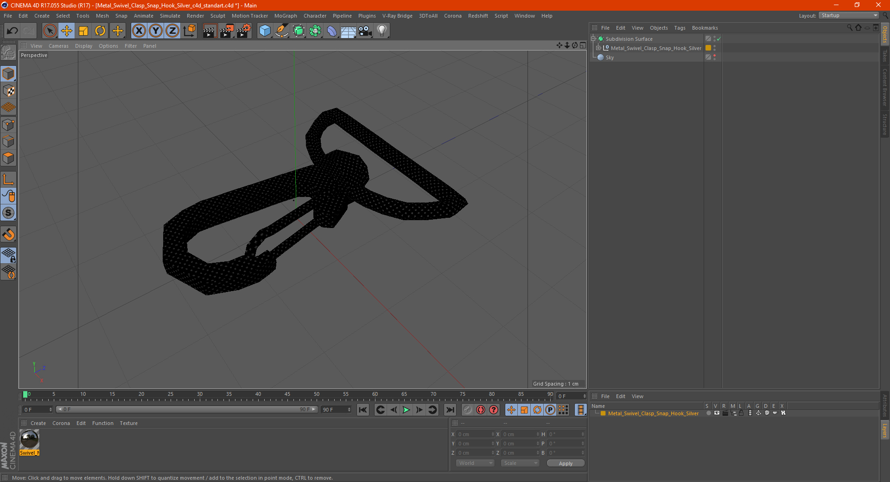Expand the Metal_Swivel_Clasp_Snap_Hook_Silver object
Viewport: 890px width, 482px height.
point(598,48)
